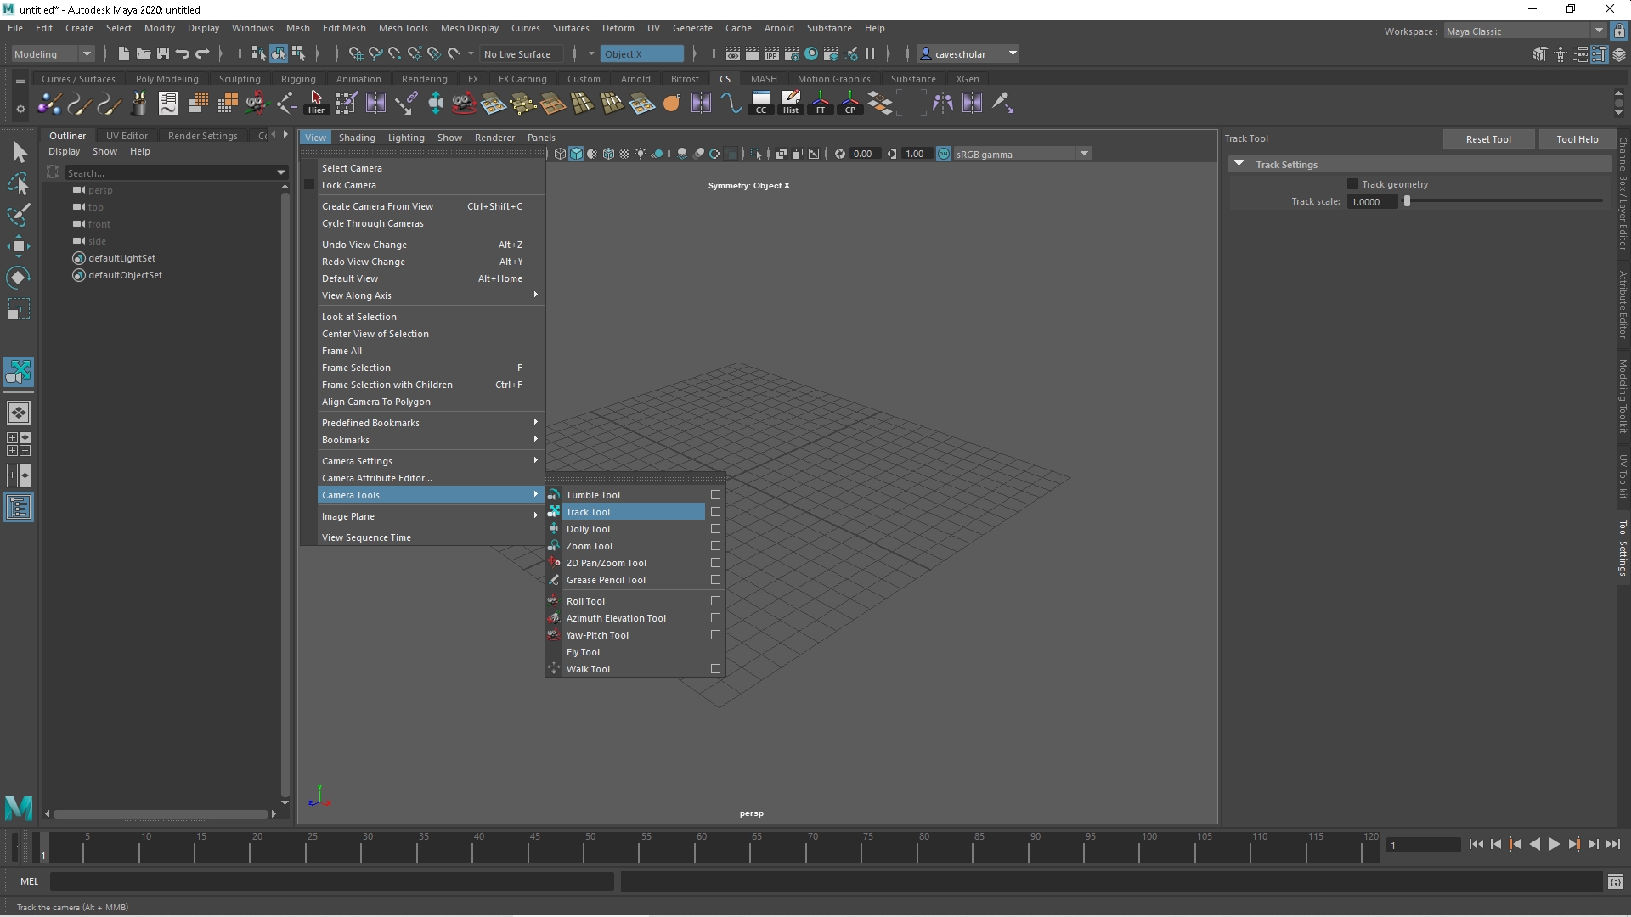
Task: Collapse the Track Settings section
Action: click(1240, 164)
